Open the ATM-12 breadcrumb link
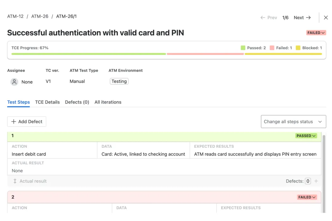332x221 pixels. 15,16
